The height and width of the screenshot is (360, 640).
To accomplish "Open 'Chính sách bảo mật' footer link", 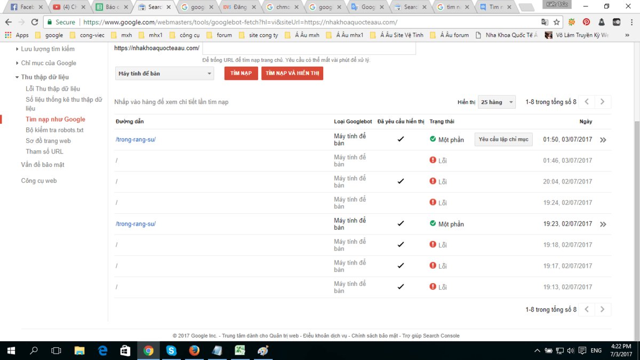I will (x=375, y=336).
